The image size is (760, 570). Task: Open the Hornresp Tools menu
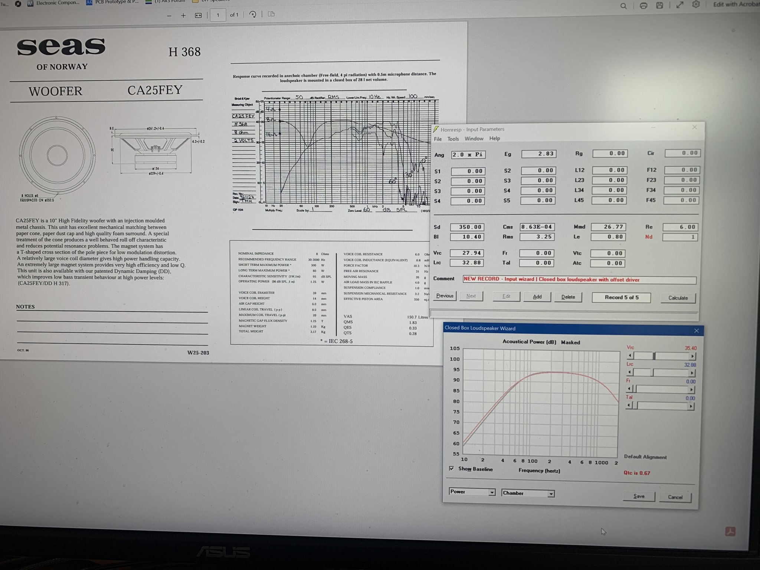click(x=453, y=139)
